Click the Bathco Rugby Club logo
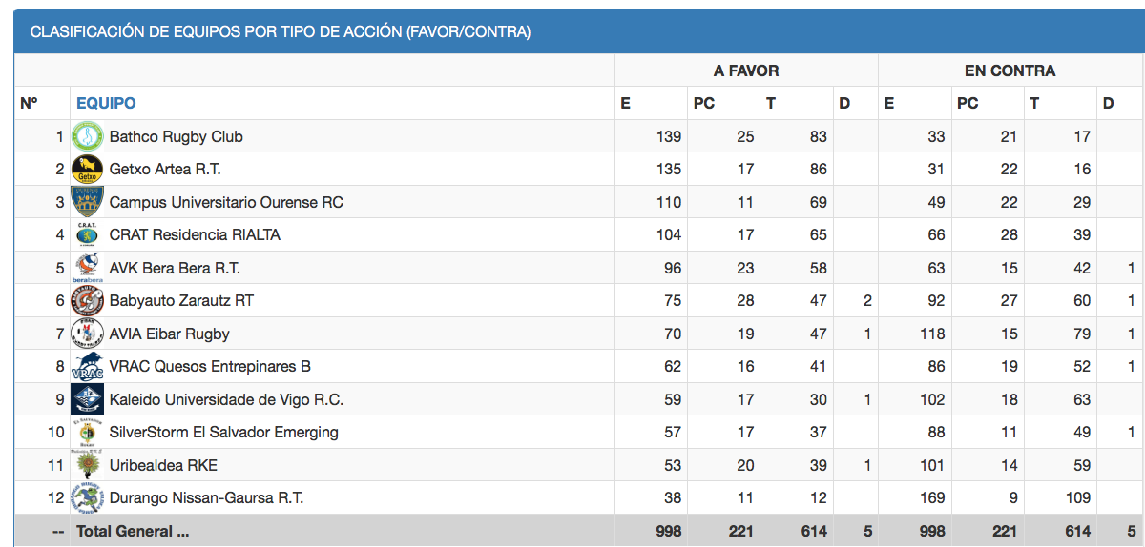This screenshot has width=1145, height=547. pos(88,137)
